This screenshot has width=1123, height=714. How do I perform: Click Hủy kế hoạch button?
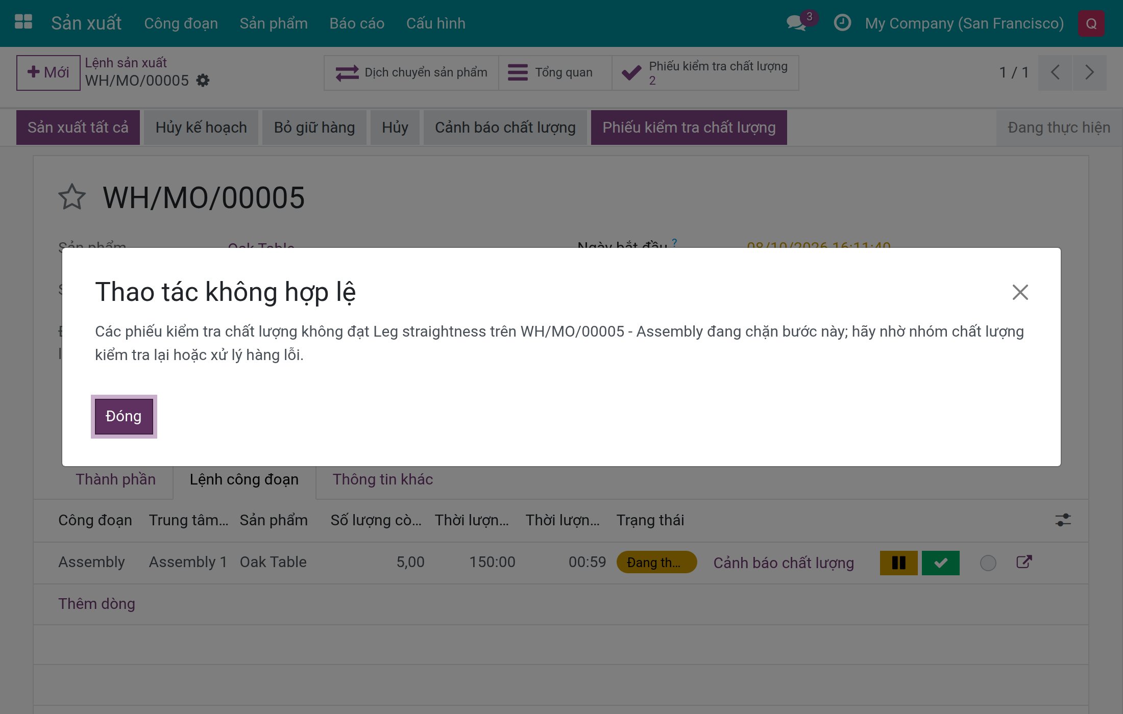[201, 127]
